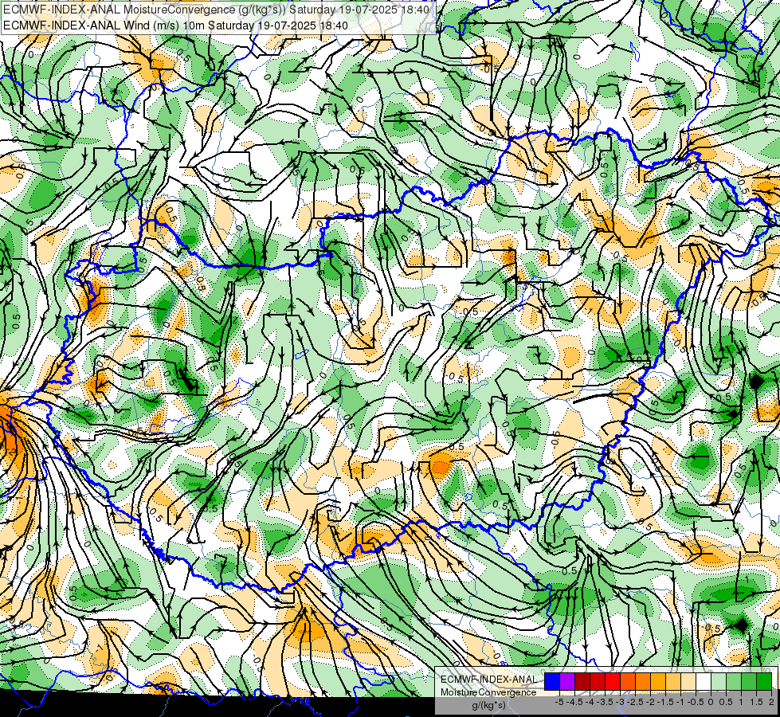780x717 pixels.
Task: Click the -3.5 tick label on the legend
Action: pos(605,702)
